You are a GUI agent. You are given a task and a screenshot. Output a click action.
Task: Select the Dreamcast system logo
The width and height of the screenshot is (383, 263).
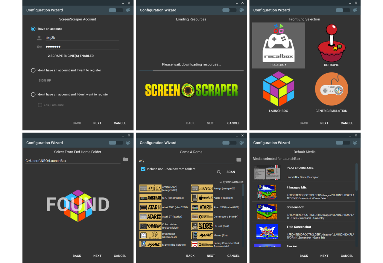pos(150,235)
